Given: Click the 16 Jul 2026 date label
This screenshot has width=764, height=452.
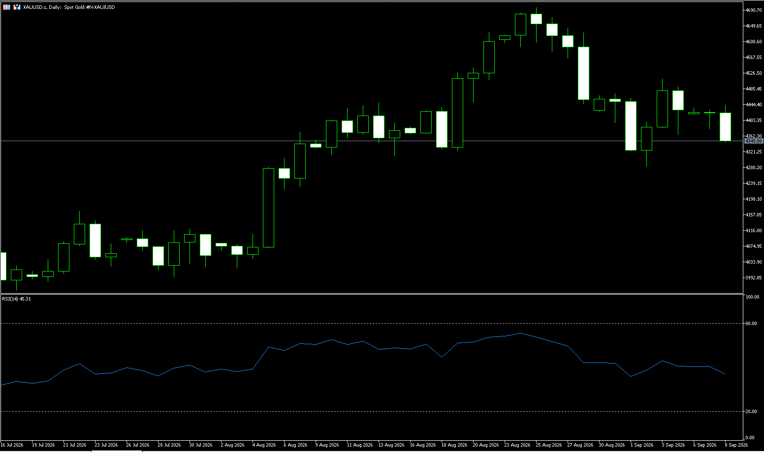Looking at the screenshot, I should [12, 445].
